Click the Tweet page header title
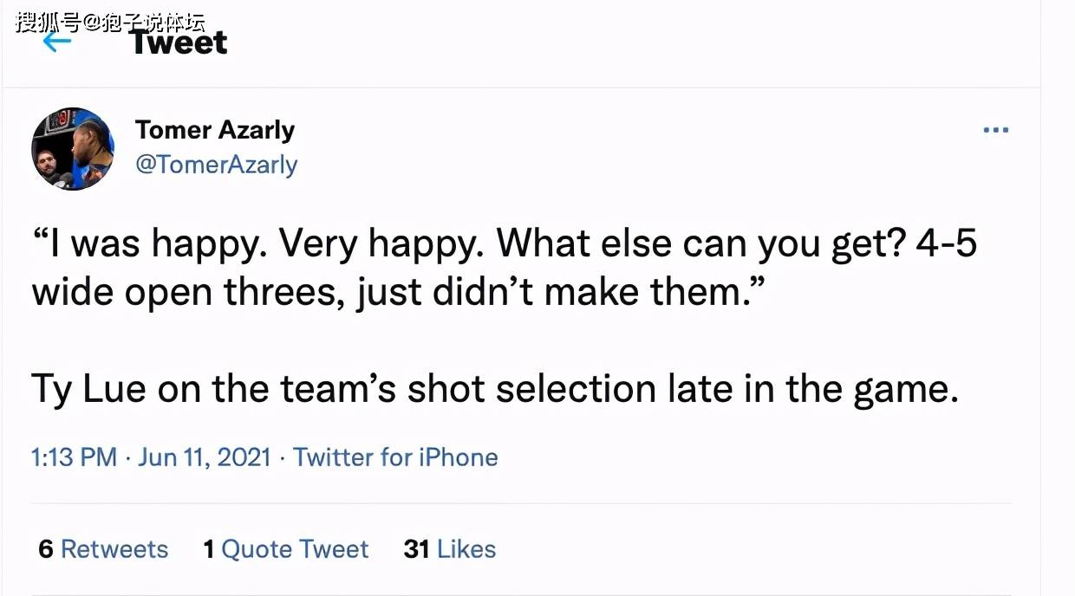The image size is (1075, 596). click(179, 42)
